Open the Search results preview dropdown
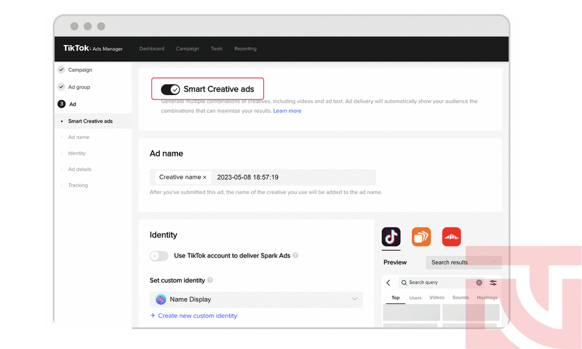The image size is (582, 349). point(464,262)
